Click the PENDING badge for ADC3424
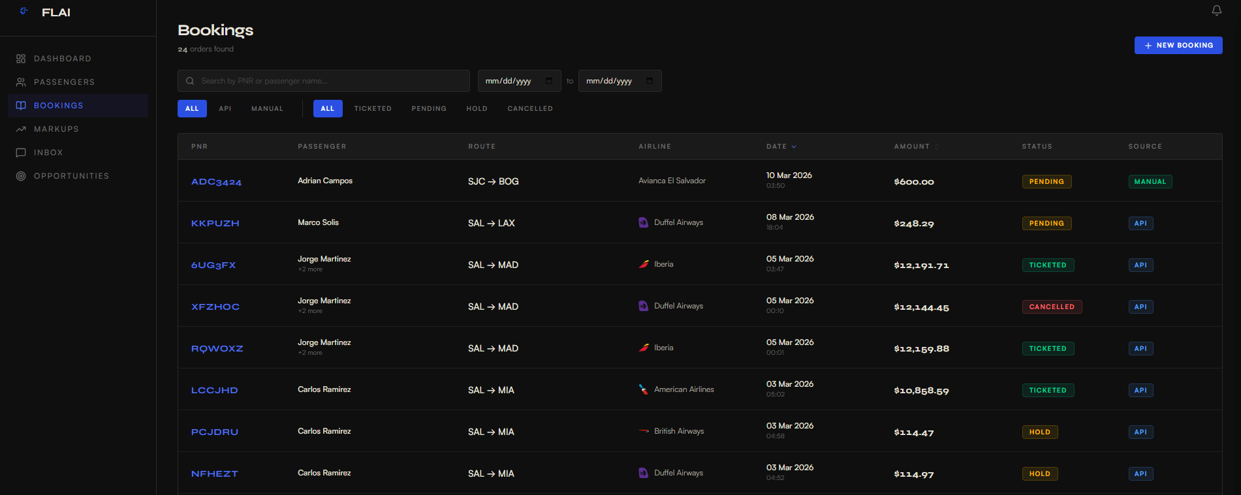 pos(1046,182)
